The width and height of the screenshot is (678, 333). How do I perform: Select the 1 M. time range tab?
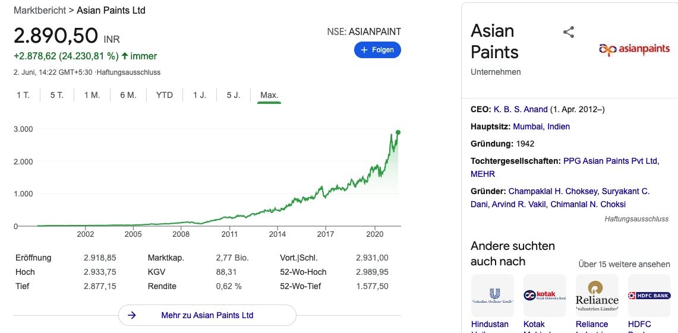pyautogui.click(x=92, y=95)
